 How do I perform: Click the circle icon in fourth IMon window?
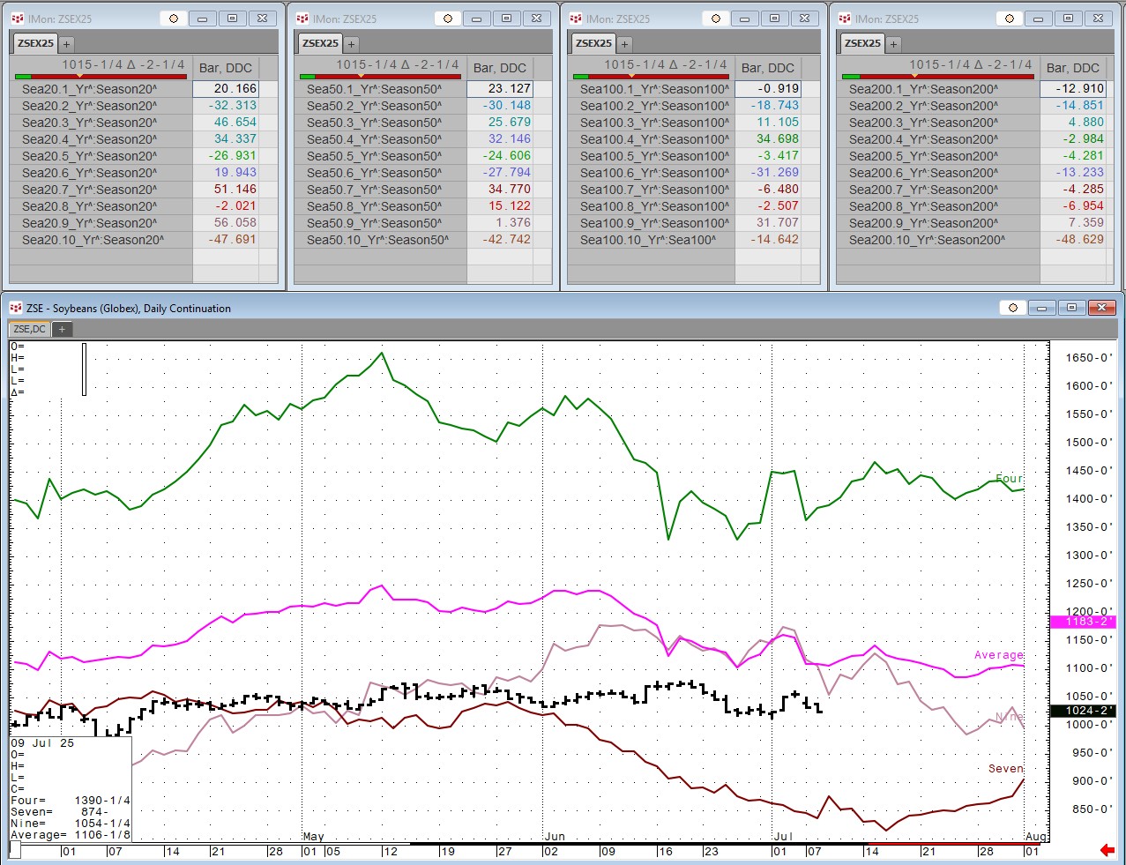[1010, 19]
